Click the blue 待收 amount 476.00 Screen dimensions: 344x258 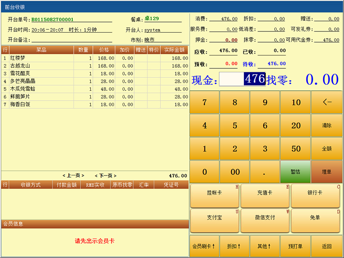(x=276, y=64)
